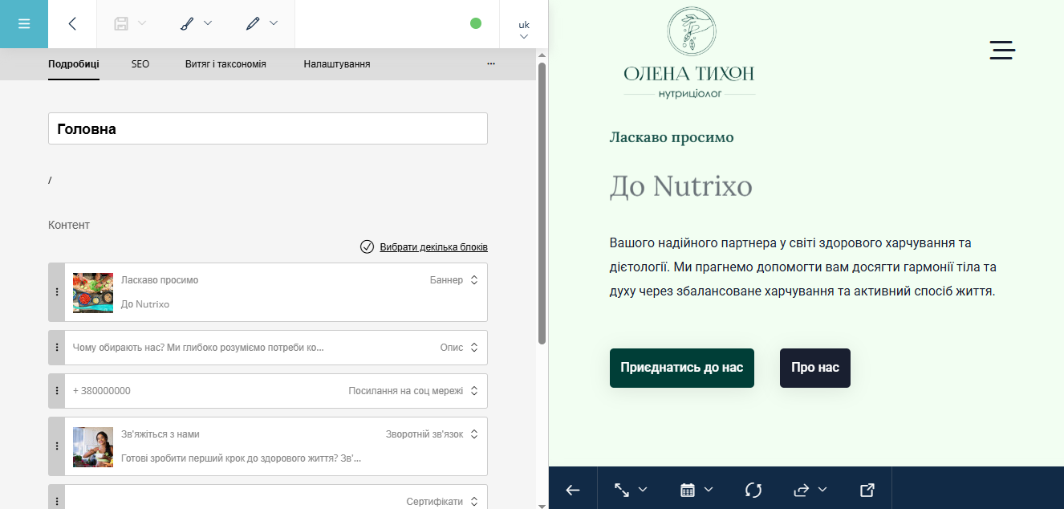
Task: Click the green publish status indicator
Action: pyautogui.click(x=476, y=23)
